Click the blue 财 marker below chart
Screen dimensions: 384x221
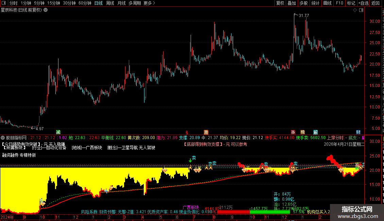(358, 132)
